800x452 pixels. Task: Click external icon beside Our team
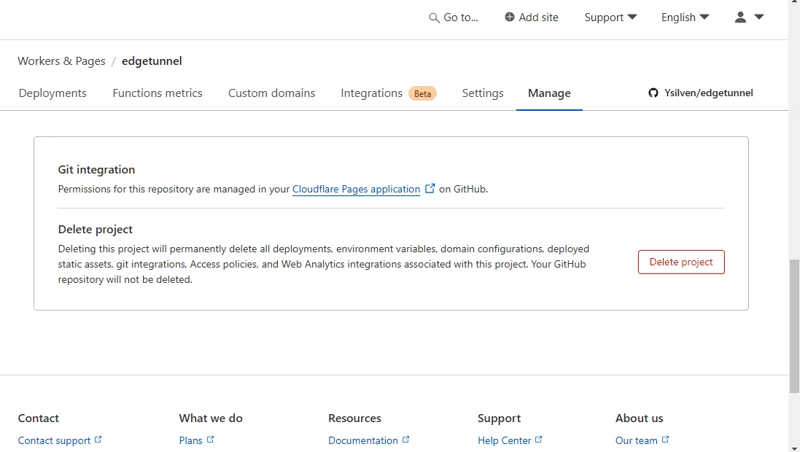665,440
